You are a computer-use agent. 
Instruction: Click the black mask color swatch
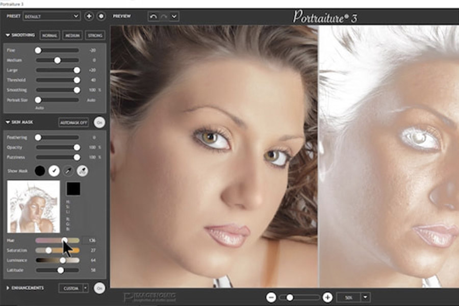coord(73,189)
